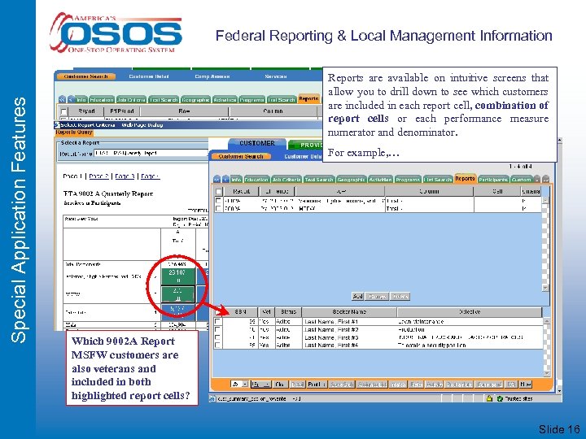Go to Page 2 of the report
The height and width of the screenshot is (439, 586).
(x=98, y=176)
